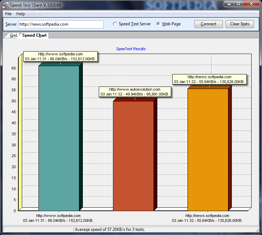262x235 pixels.
Task: Open the Help menu
Action: pos(20,14)
